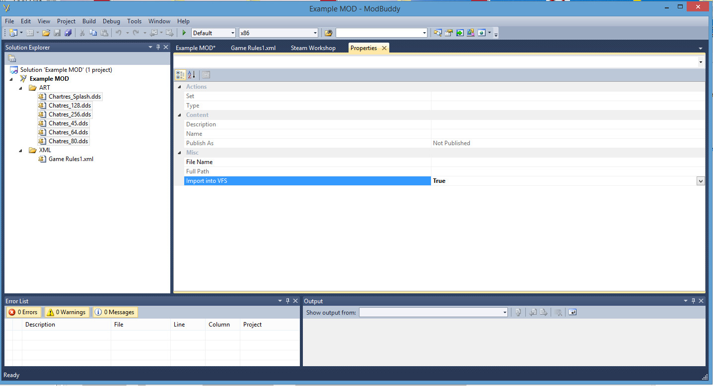Open the Properties object selector dropdown
The height and width of the screenshot is (386, 713).
701,62
